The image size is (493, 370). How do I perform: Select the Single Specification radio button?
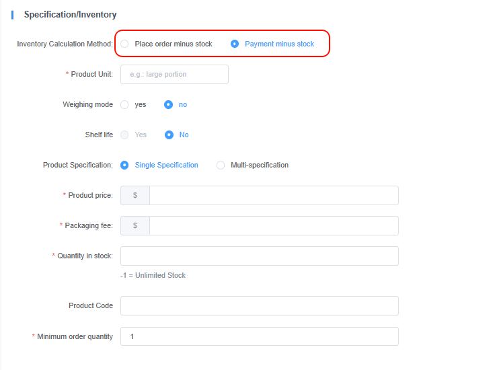tap(125, 165)
